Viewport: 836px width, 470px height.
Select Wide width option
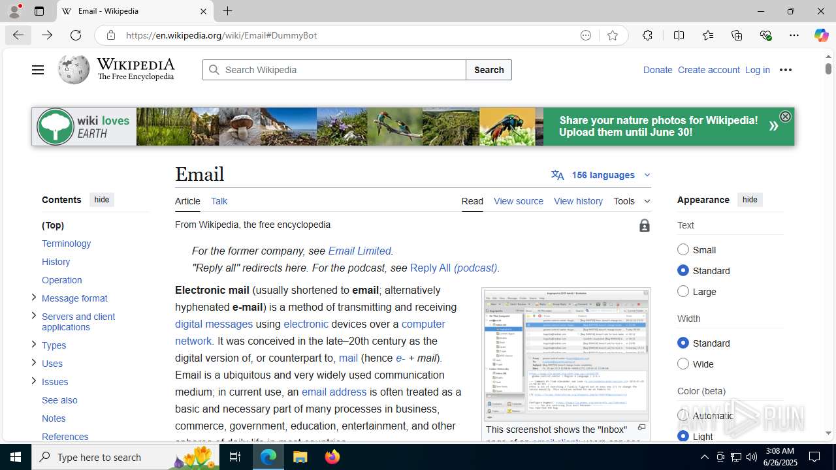pyautogui.click(x=683, y=364)
